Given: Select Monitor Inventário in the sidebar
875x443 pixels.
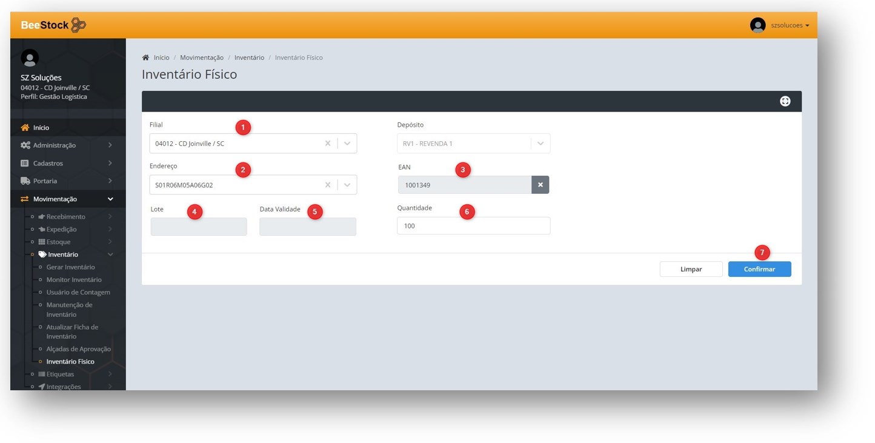Looking at the screenshot, I should (x=74, y=280).
